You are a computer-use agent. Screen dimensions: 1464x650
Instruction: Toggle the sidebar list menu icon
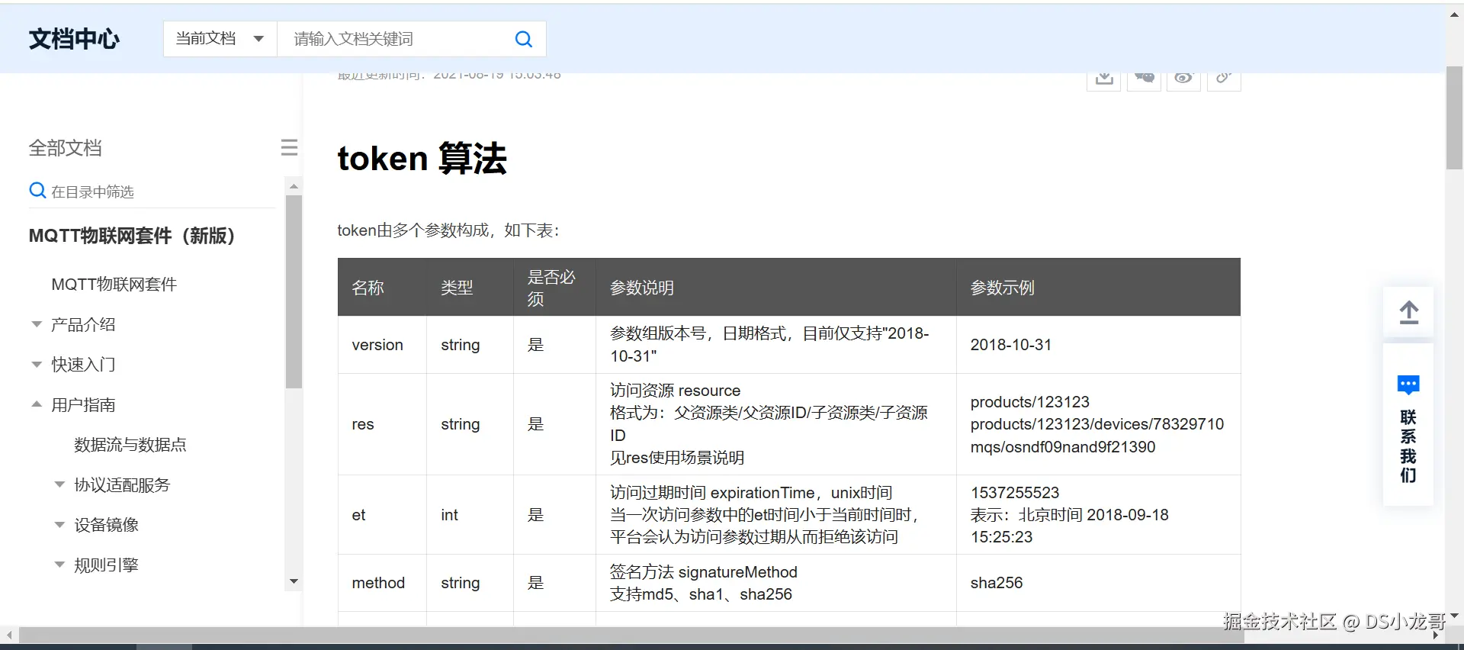(289, 147)
